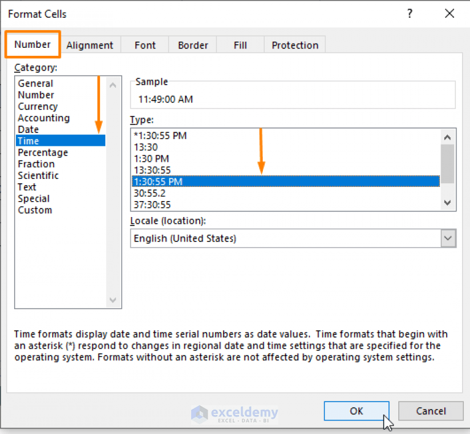
Task: Close the Format Cells dialog
Action: point(449,13)
